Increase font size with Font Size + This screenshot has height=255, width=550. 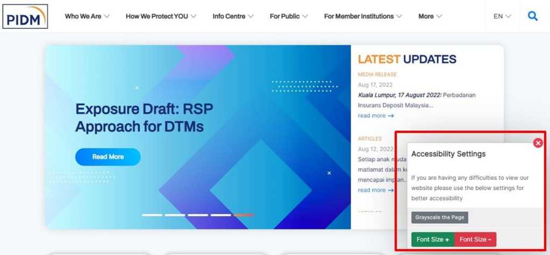(432, 239)
